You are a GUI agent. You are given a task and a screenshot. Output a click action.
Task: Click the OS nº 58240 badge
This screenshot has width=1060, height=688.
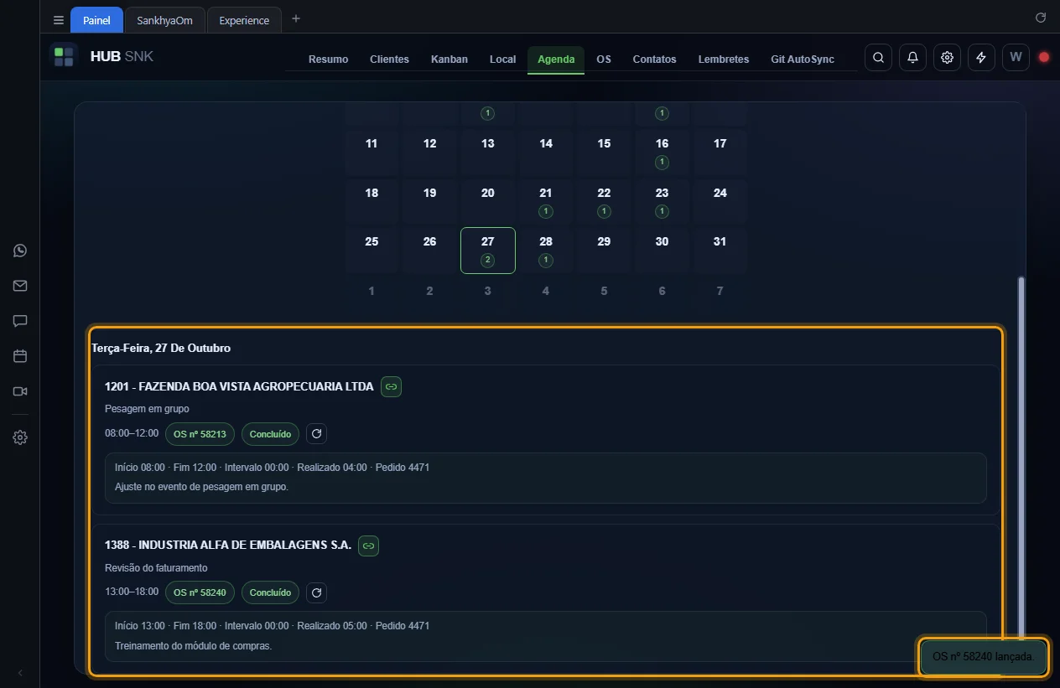(200, 592)
